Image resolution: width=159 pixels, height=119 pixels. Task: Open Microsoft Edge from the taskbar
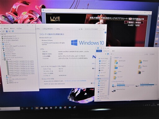tap(32, 108)
